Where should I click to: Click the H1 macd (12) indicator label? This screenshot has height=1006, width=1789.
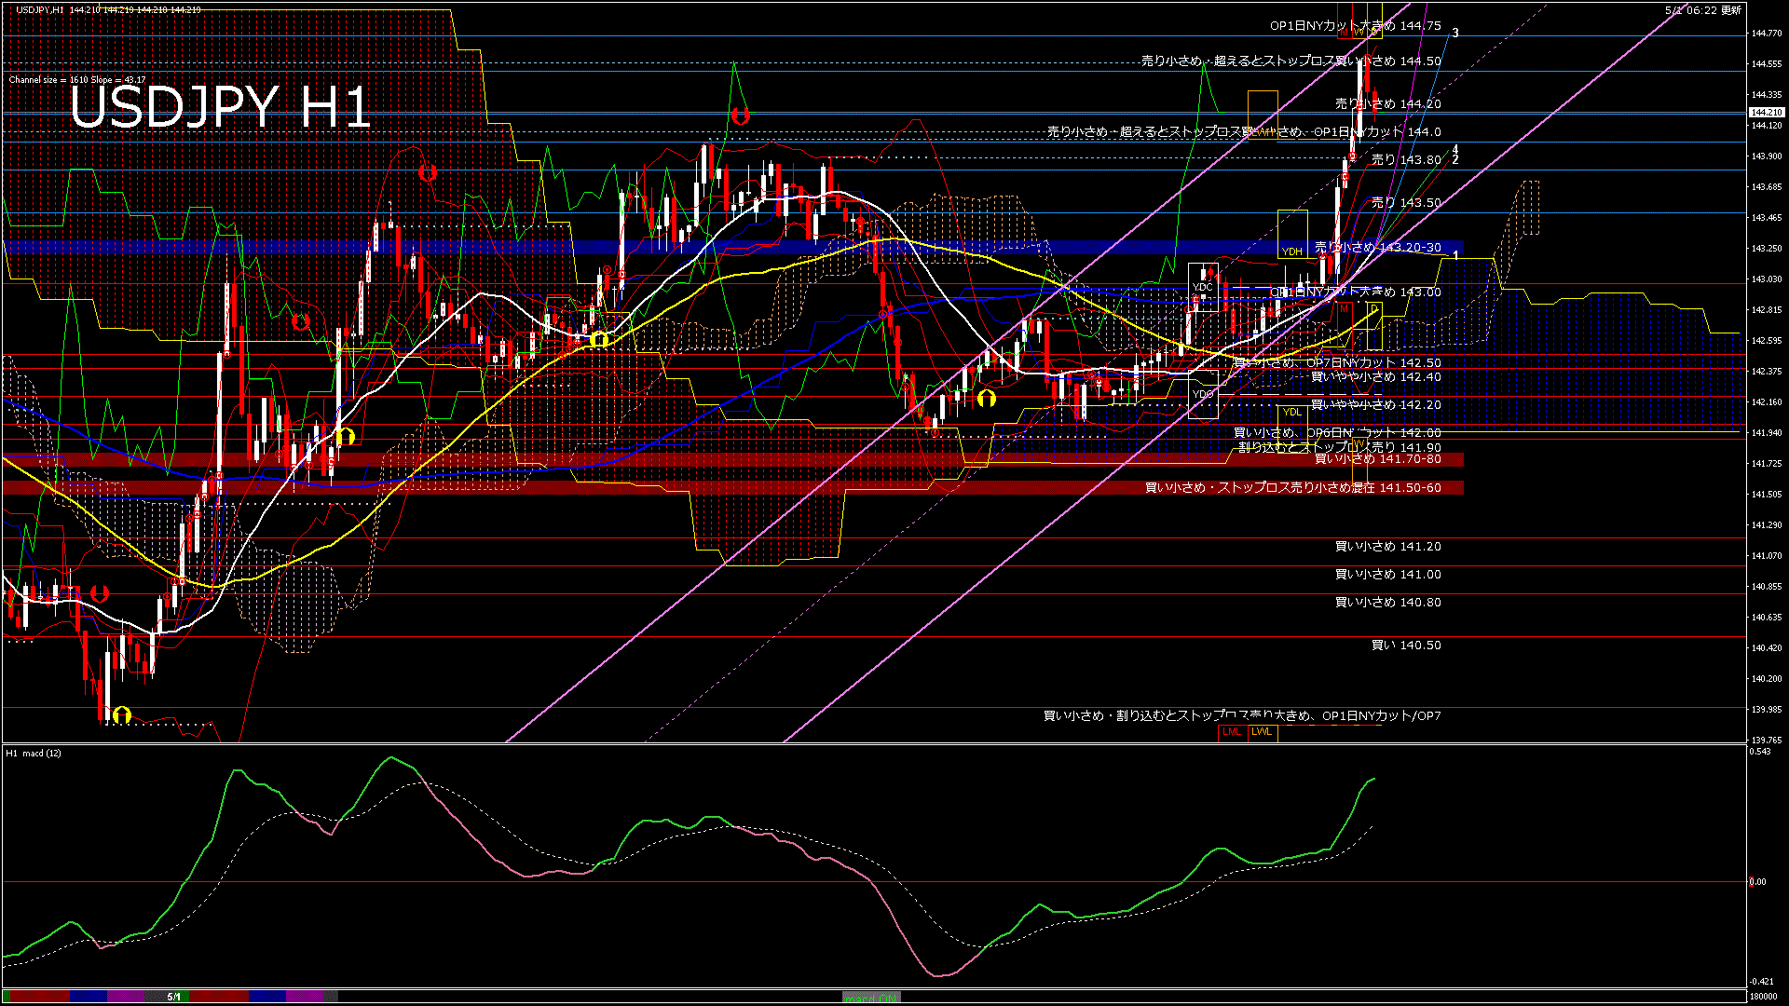[x=34, y=753]
